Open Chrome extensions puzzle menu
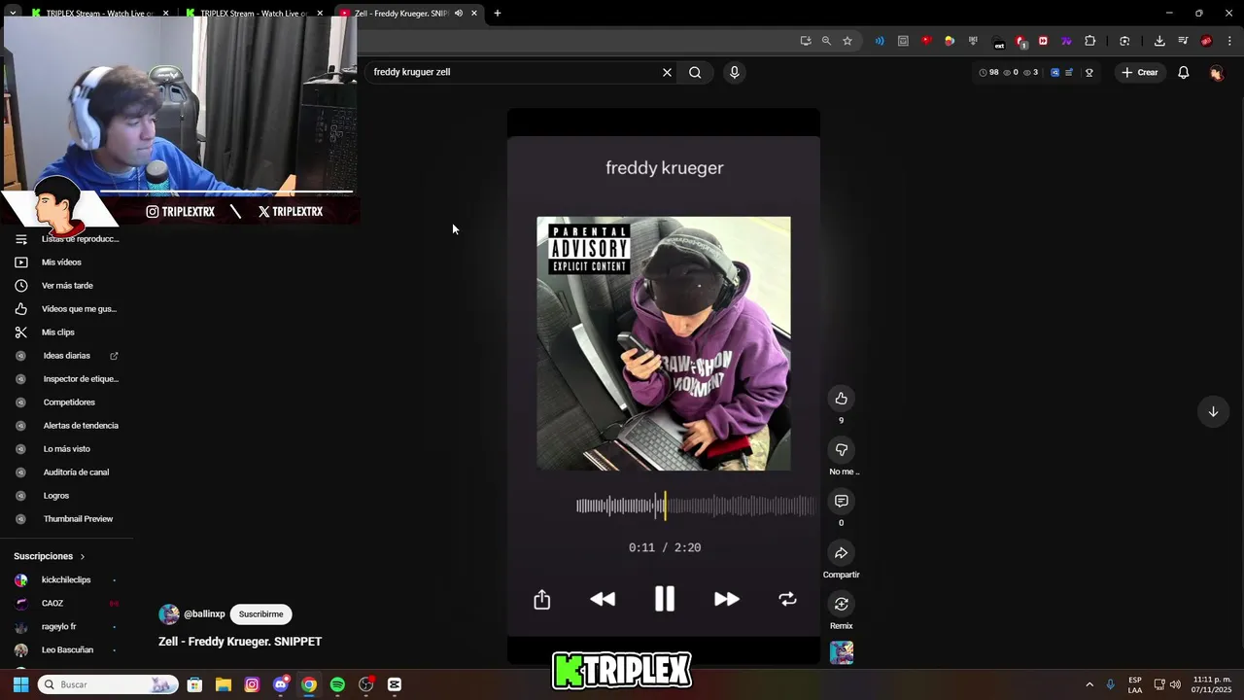1244x700 pixels. [1089, 41]
